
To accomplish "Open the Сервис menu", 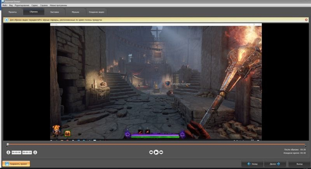I will (x=35, y=5).
